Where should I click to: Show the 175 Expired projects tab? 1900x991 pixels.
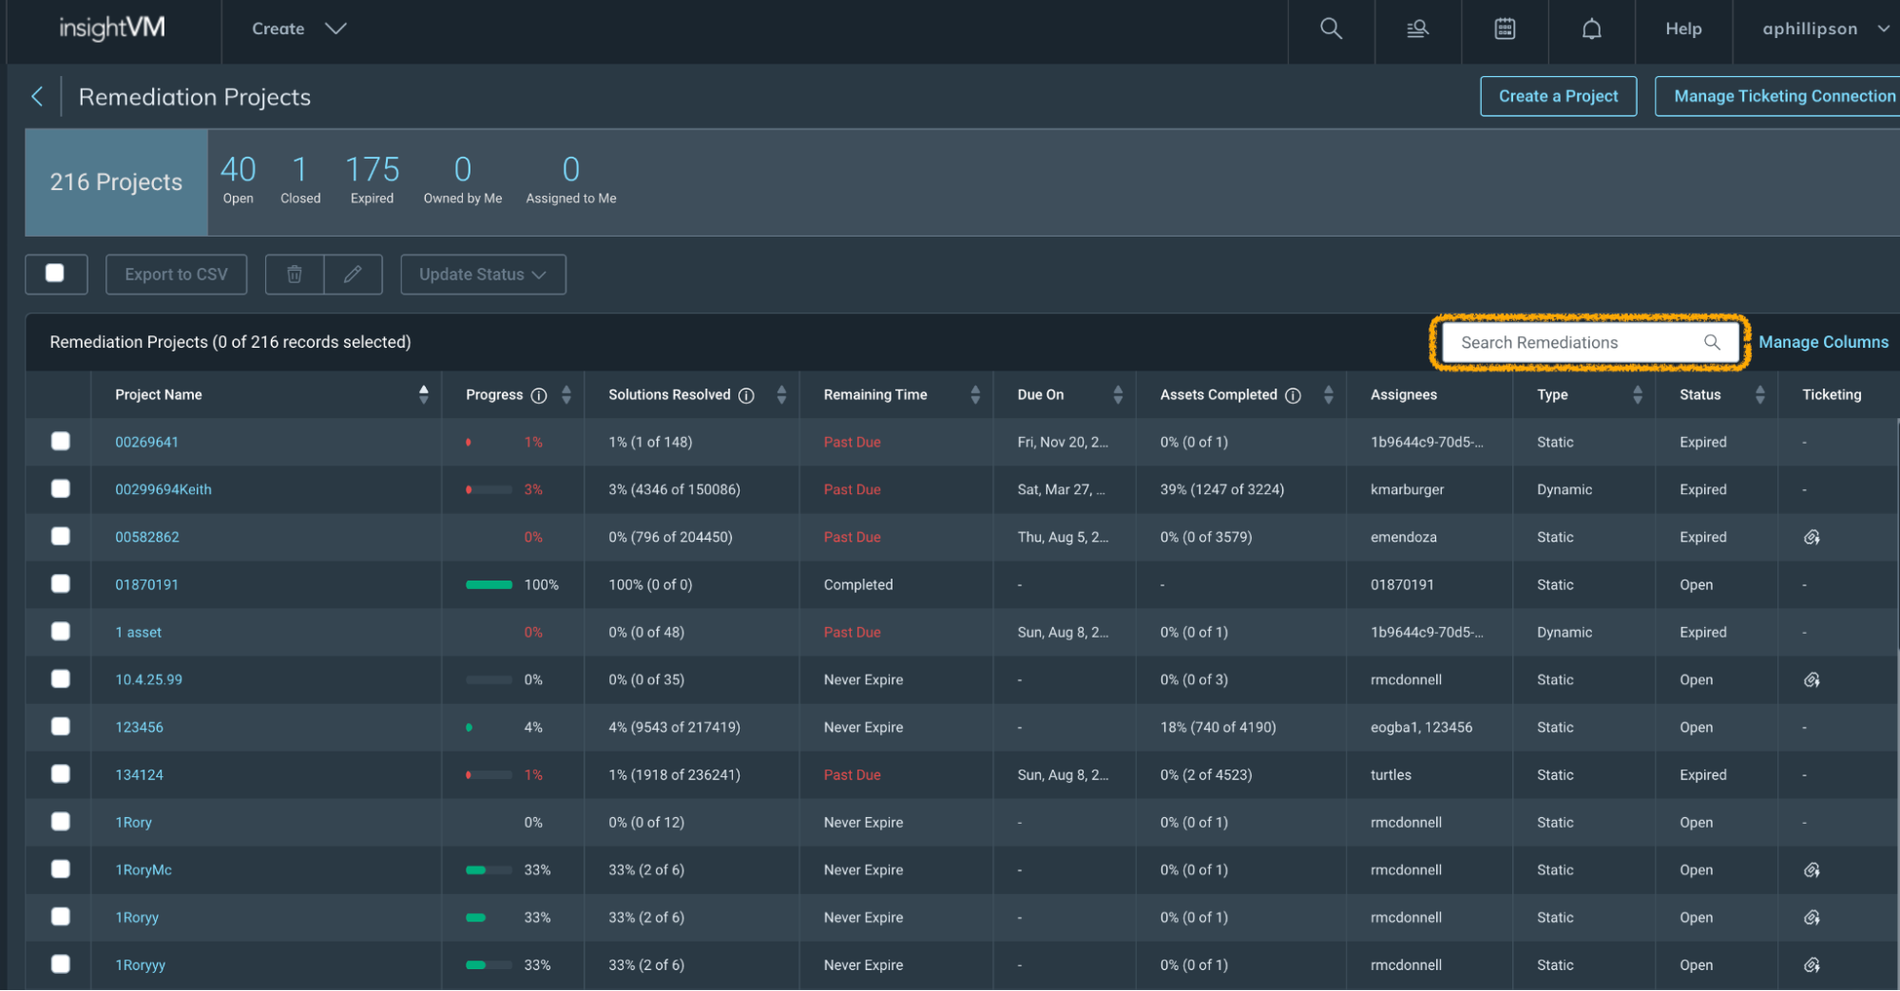pyautogui.click(x=372, y=181)
